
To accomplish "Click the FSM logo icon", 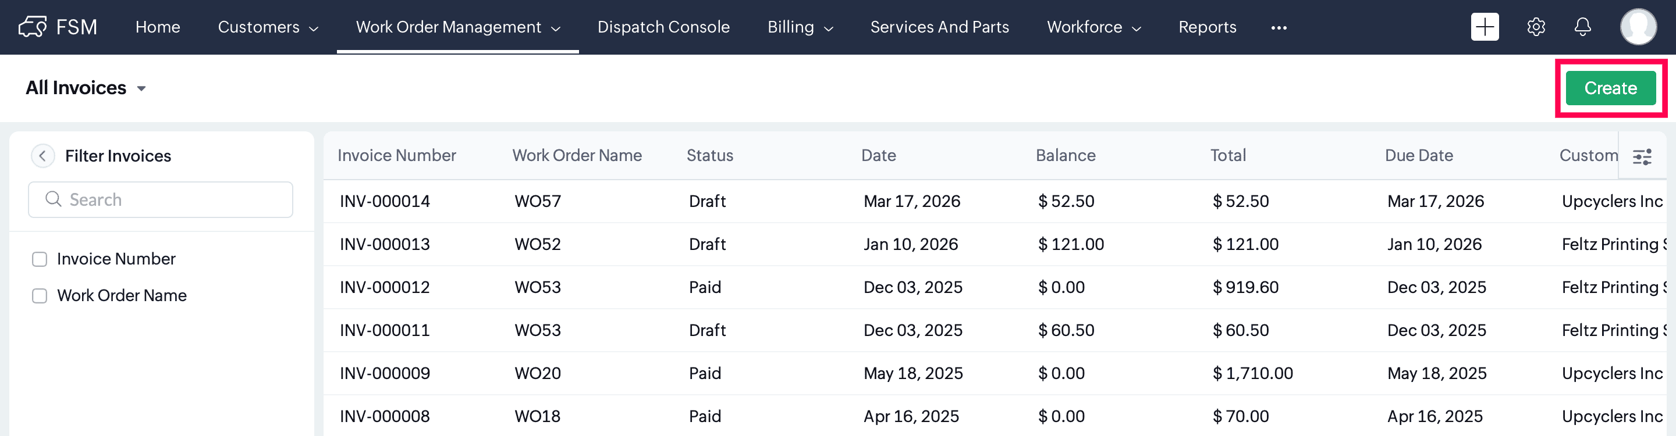I will [x=33, y=27].
